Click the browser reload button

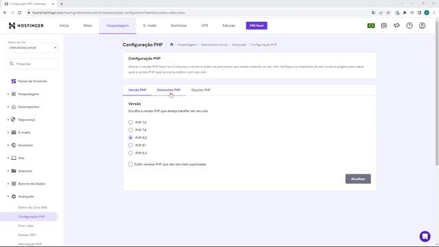20,12
